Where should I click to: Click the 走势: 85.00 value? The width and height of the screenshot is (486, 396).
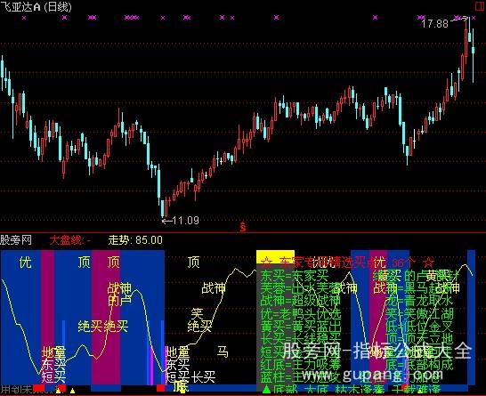(135, 240)
